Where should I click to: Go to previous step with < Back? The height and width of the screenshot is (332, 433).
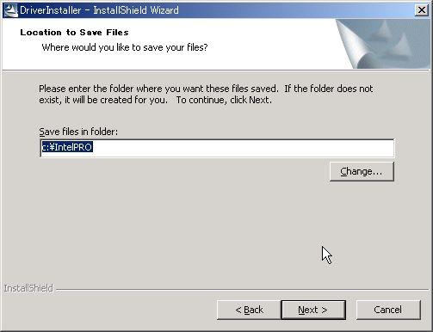click(x=249, y=310)
